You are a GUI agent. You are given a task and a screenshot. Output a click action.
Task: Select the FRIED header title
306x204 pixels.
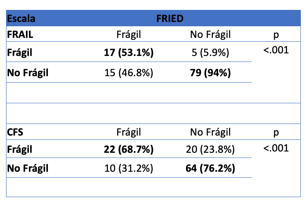tap(170, 19)
